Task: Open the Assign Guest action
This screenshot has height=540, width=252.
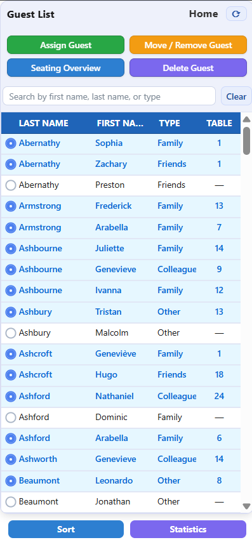Action: pyautogui.click(x=65, y=45)
